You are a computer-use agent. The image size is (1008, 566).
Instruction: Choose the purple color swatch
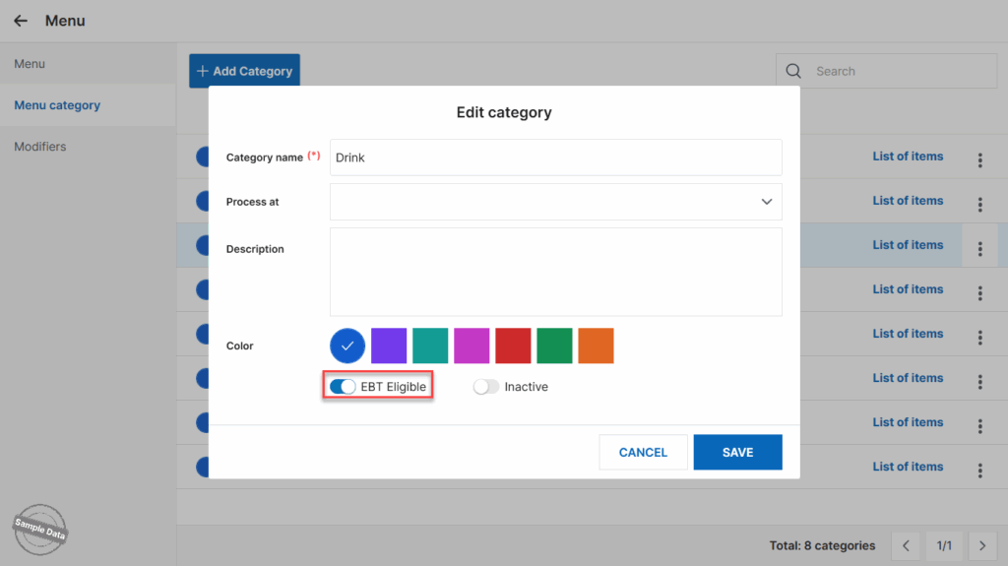click(389, 346)
